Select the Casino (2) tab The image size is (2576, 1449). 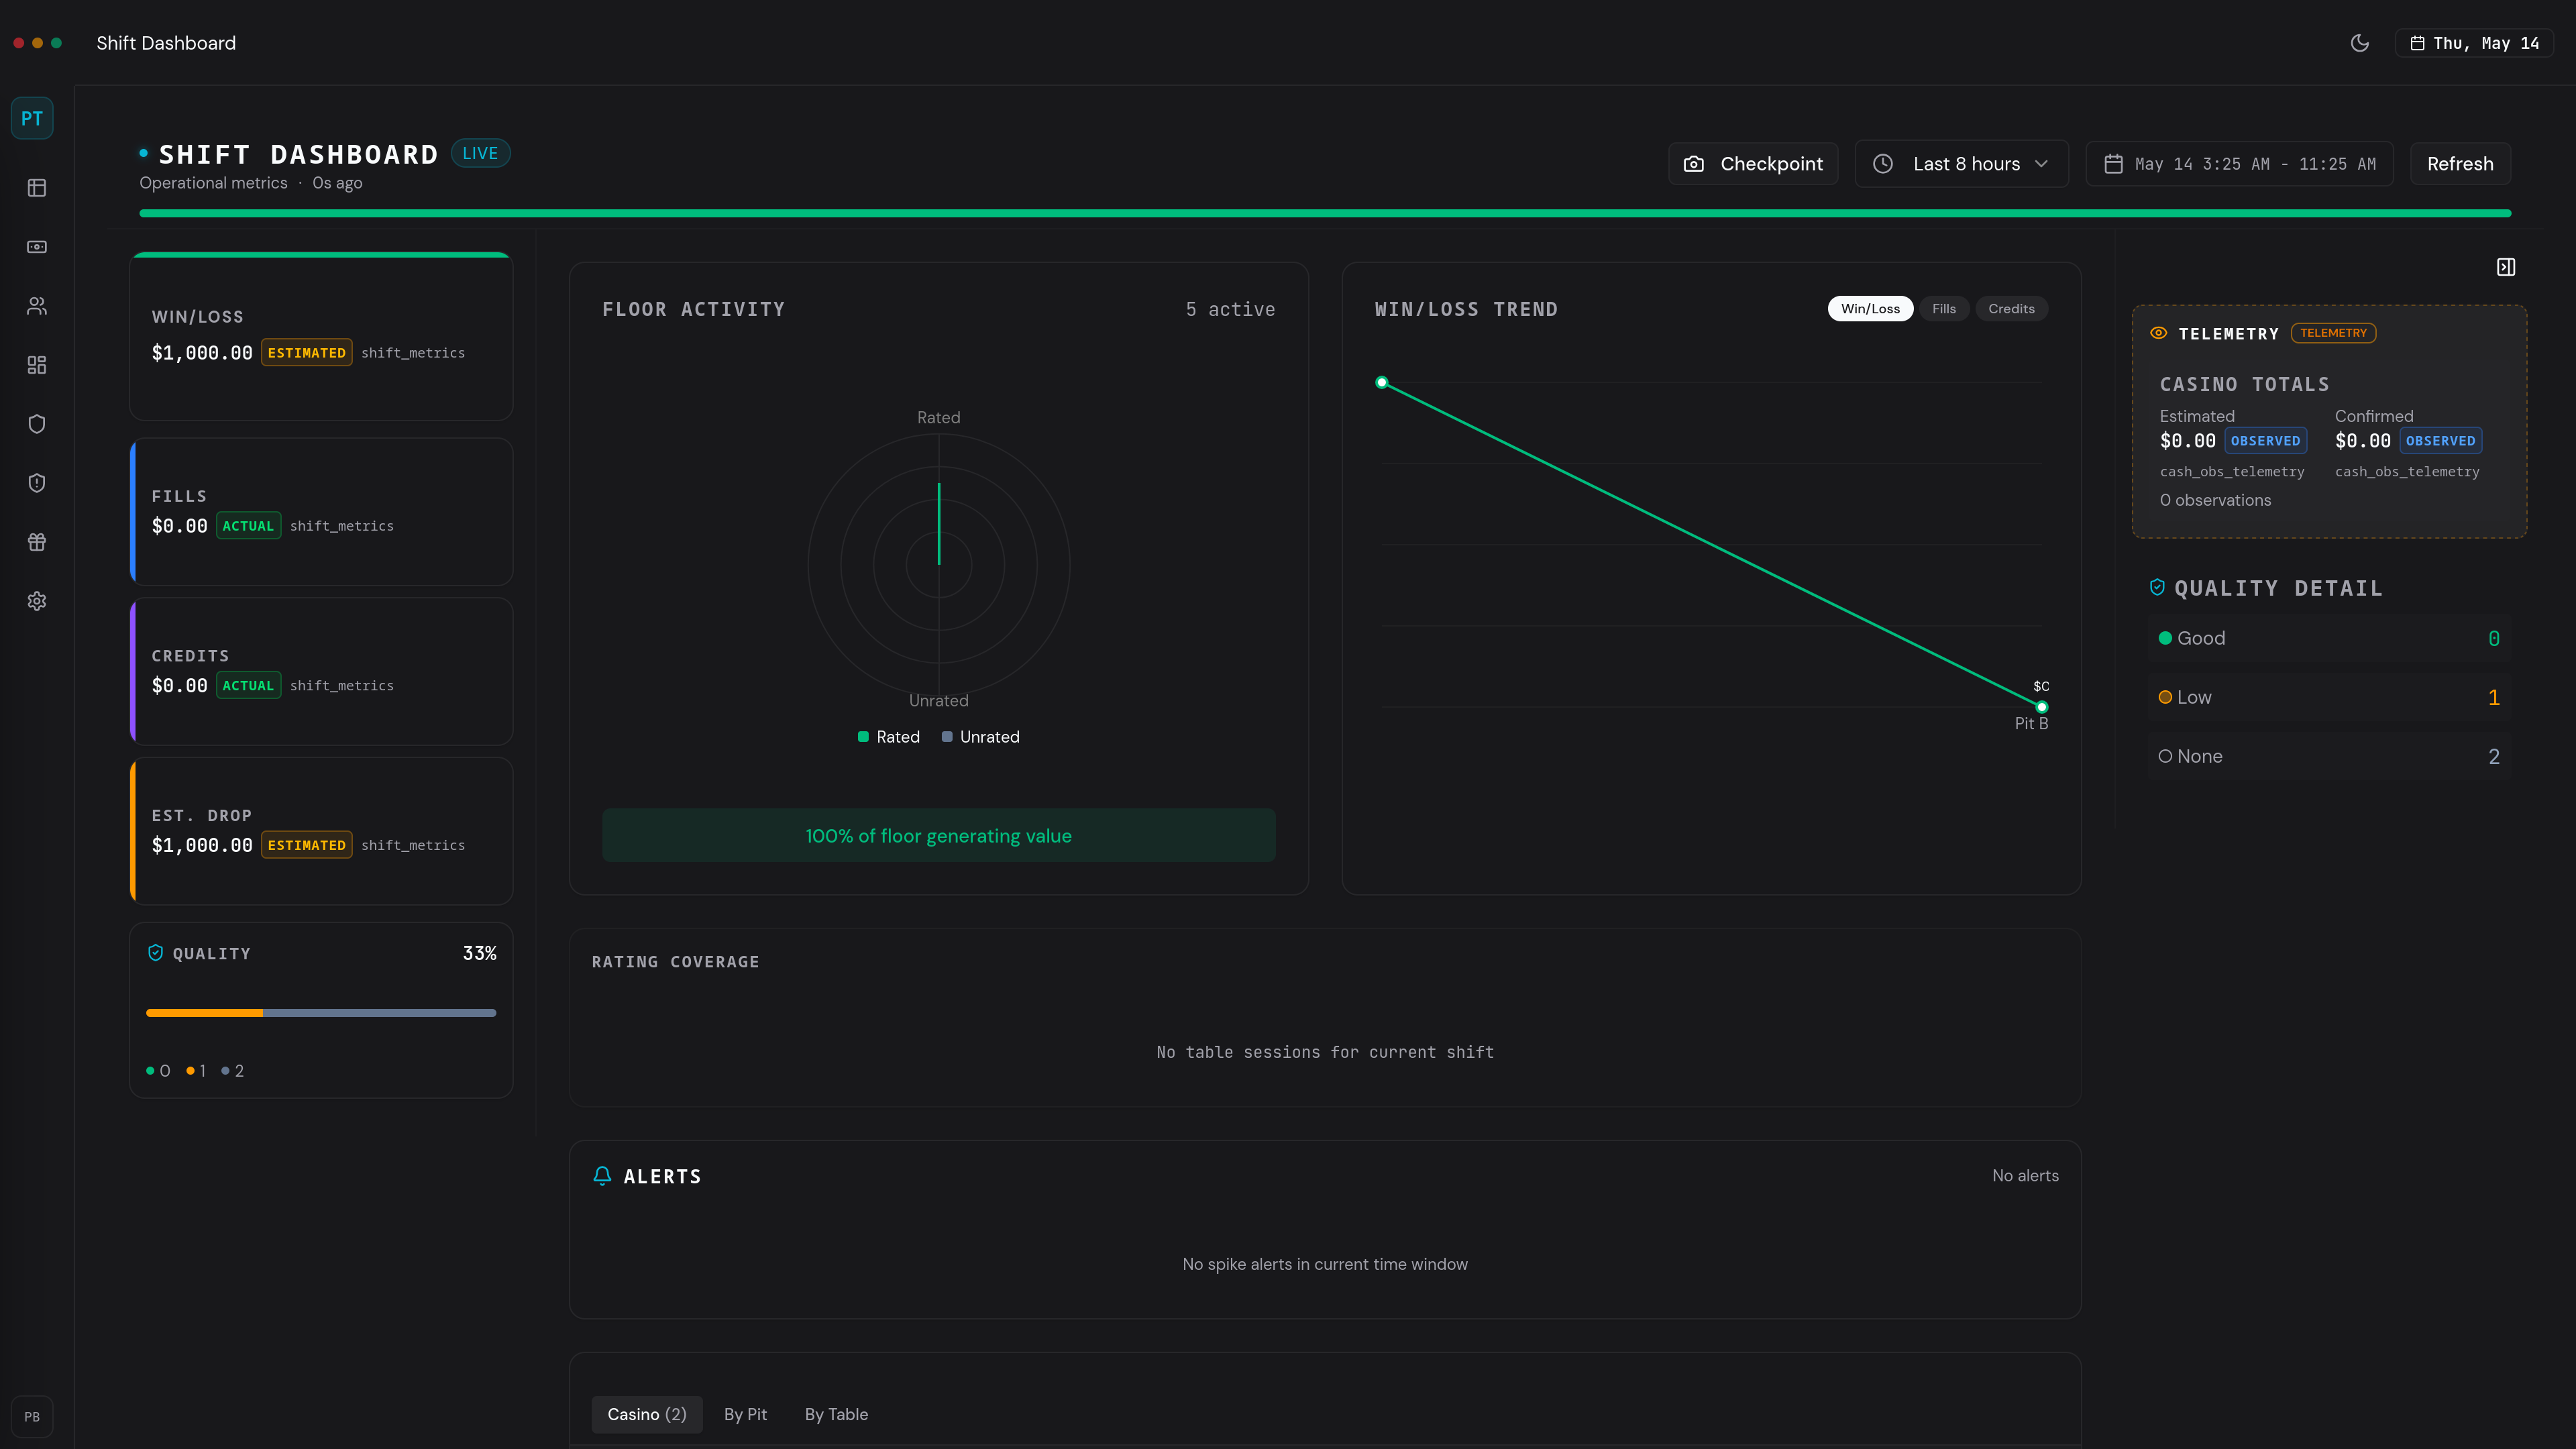[x=647, y=1414]
